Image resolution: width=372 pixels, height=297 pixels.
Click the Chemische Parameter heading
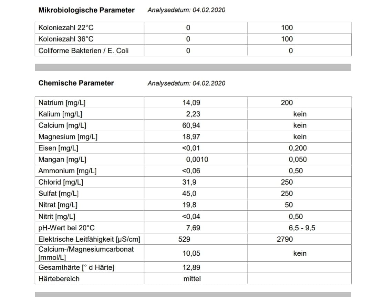pos(76,83)
